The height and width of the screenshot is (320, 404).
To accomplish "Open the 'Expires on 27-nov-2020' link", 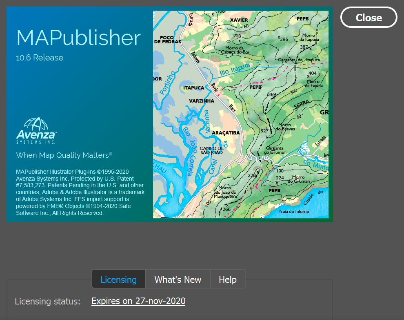I will [138, 301].
